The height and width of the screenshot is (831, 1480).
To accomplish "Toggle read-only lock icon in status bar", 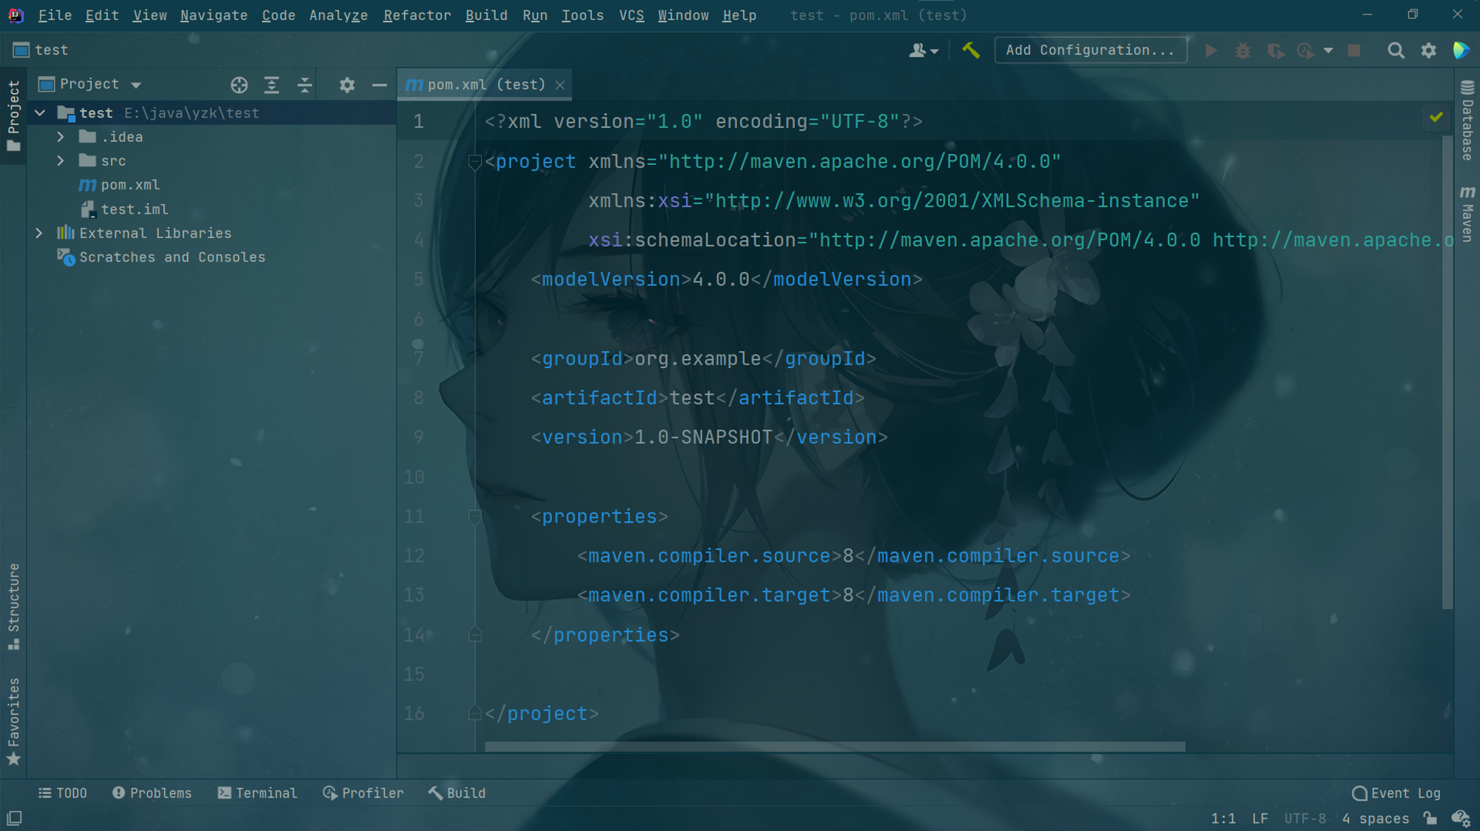I will 1430,818.
